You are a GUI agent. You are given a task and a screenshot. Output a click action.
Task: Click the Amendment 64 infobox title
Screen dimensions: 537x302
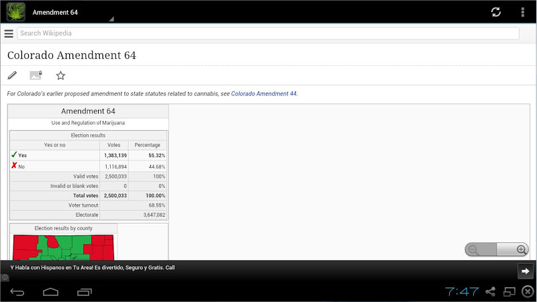point(88,111)
